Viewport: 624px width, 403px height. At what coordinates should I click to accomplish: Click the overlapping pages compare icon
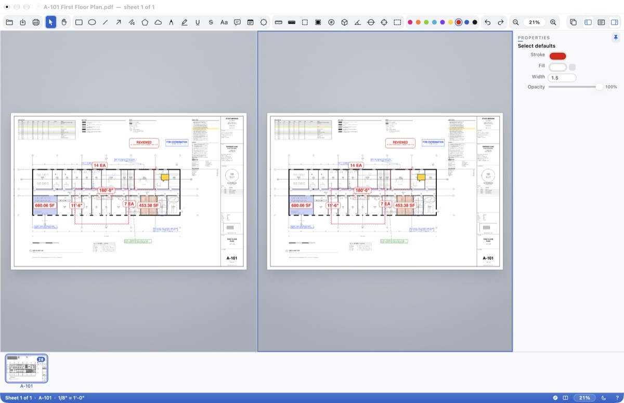pyautogui.click(x=573, y=22)
